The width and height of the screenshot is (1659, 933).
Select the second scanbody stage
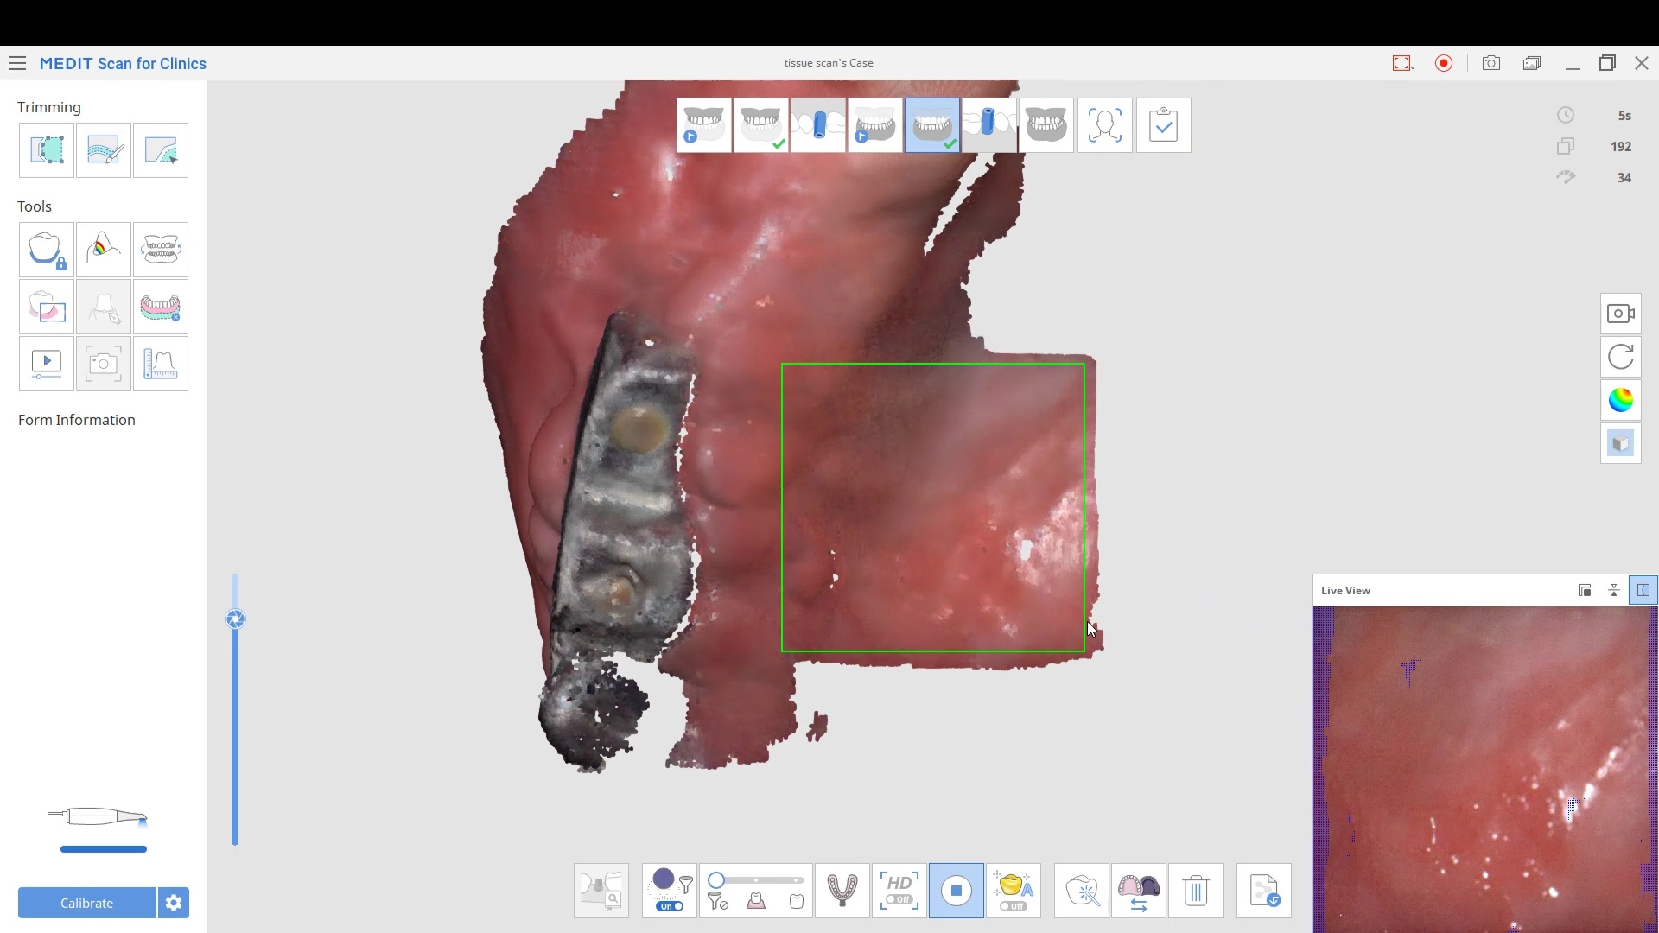pos(989,125)
